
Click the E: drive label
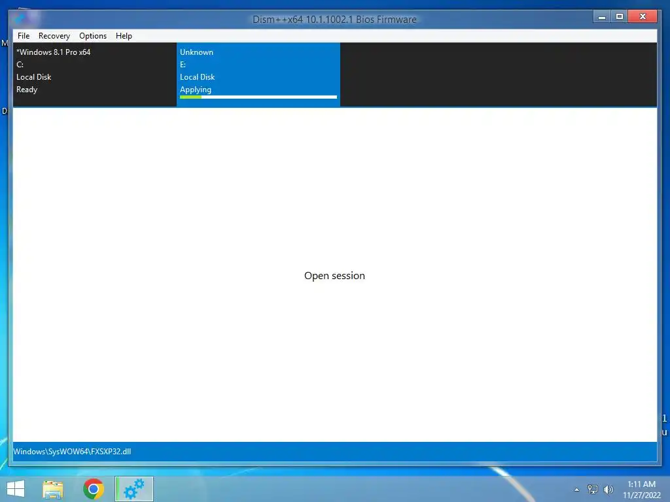pos(183,65)
